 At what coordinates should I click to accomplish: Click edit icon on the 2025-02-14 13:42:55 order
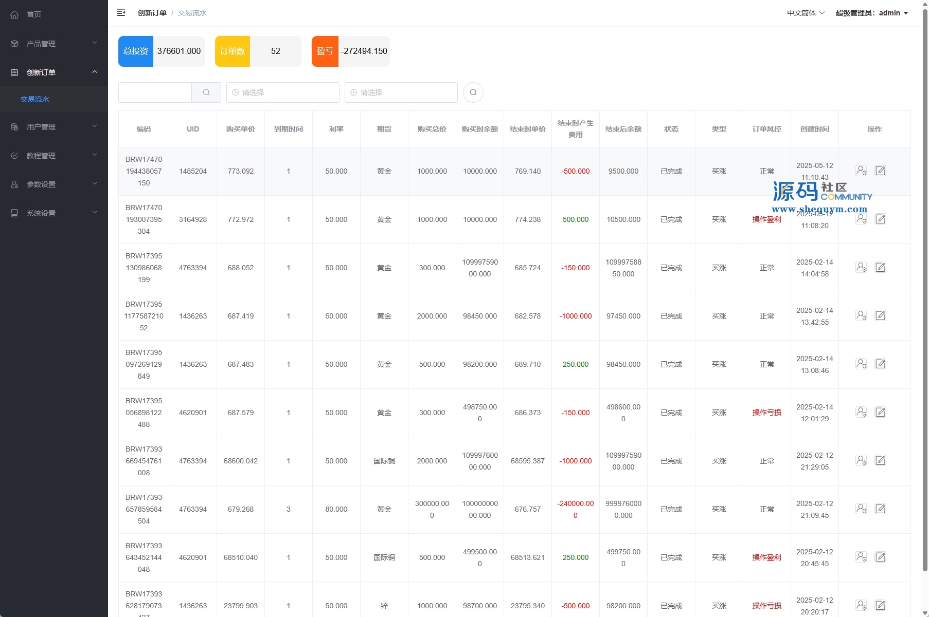(x=880, y=315)
